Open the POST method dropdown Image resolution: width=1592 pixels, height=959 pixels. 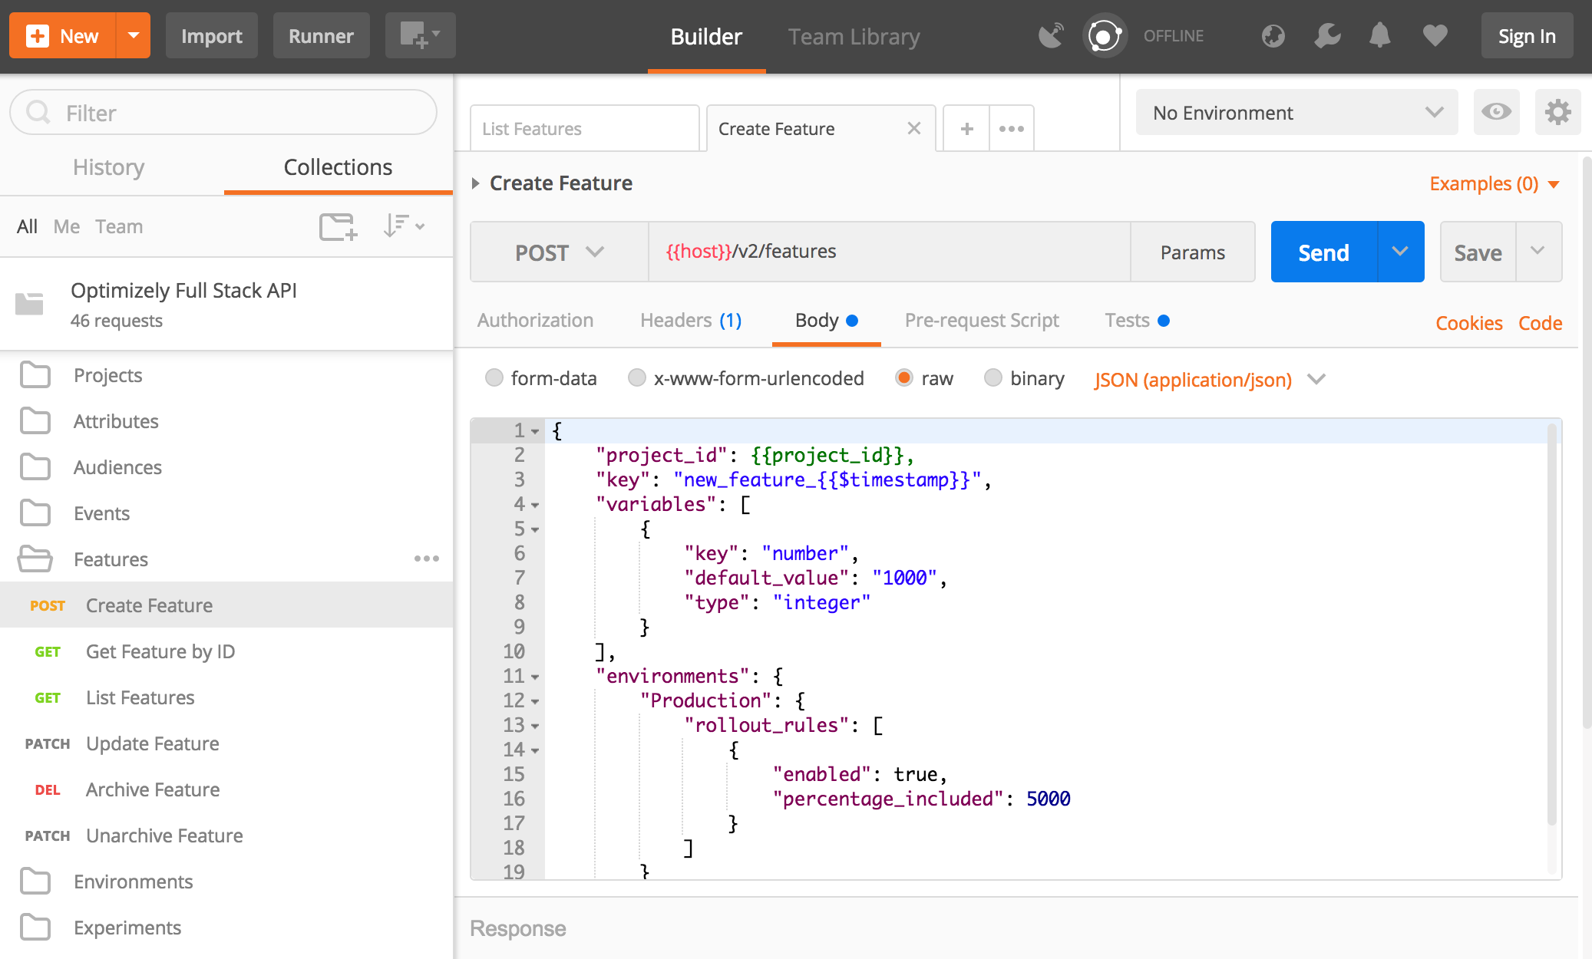click(559, 252)
